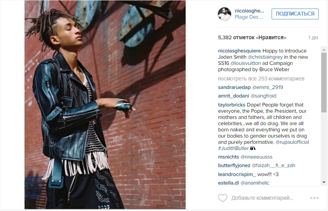Click the @louisvuitton mention link
The height and width of the screenshot is (211, 328).
(x=246, y=63)
